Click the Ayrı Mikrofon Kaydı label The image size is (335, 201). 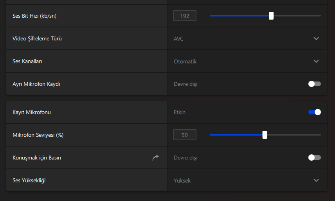pos(36,84)
